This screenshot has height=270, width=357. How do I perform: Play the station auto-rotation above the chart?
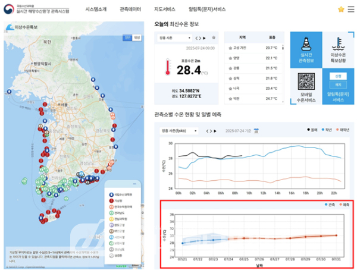click(x=215, y=131)
